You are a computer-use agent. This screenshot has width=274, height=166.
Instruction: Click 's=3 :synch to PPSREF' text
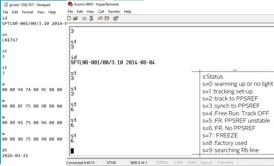[231, 106]
